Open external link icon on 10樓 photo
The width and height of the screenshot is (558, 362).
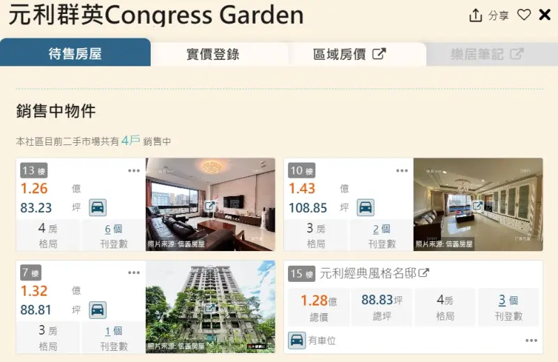(x=478, y=205)
